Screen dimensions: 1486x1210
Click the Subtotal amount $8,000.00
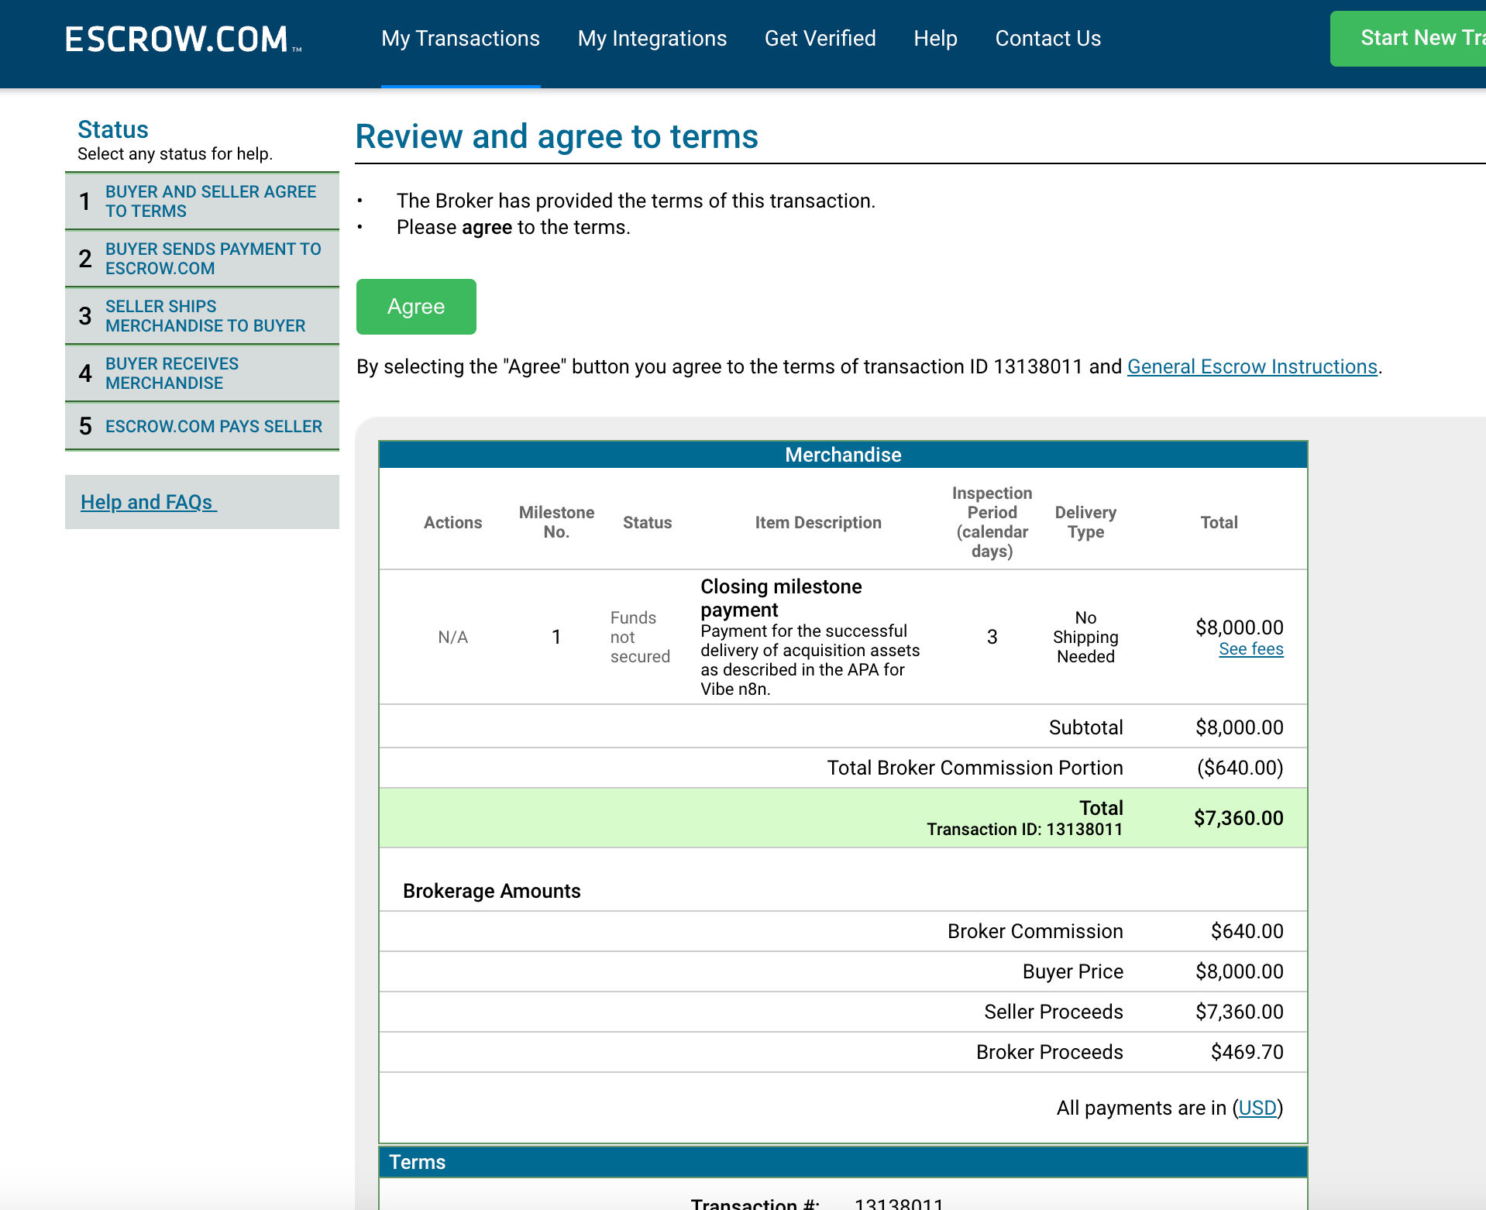point(1239,727)
